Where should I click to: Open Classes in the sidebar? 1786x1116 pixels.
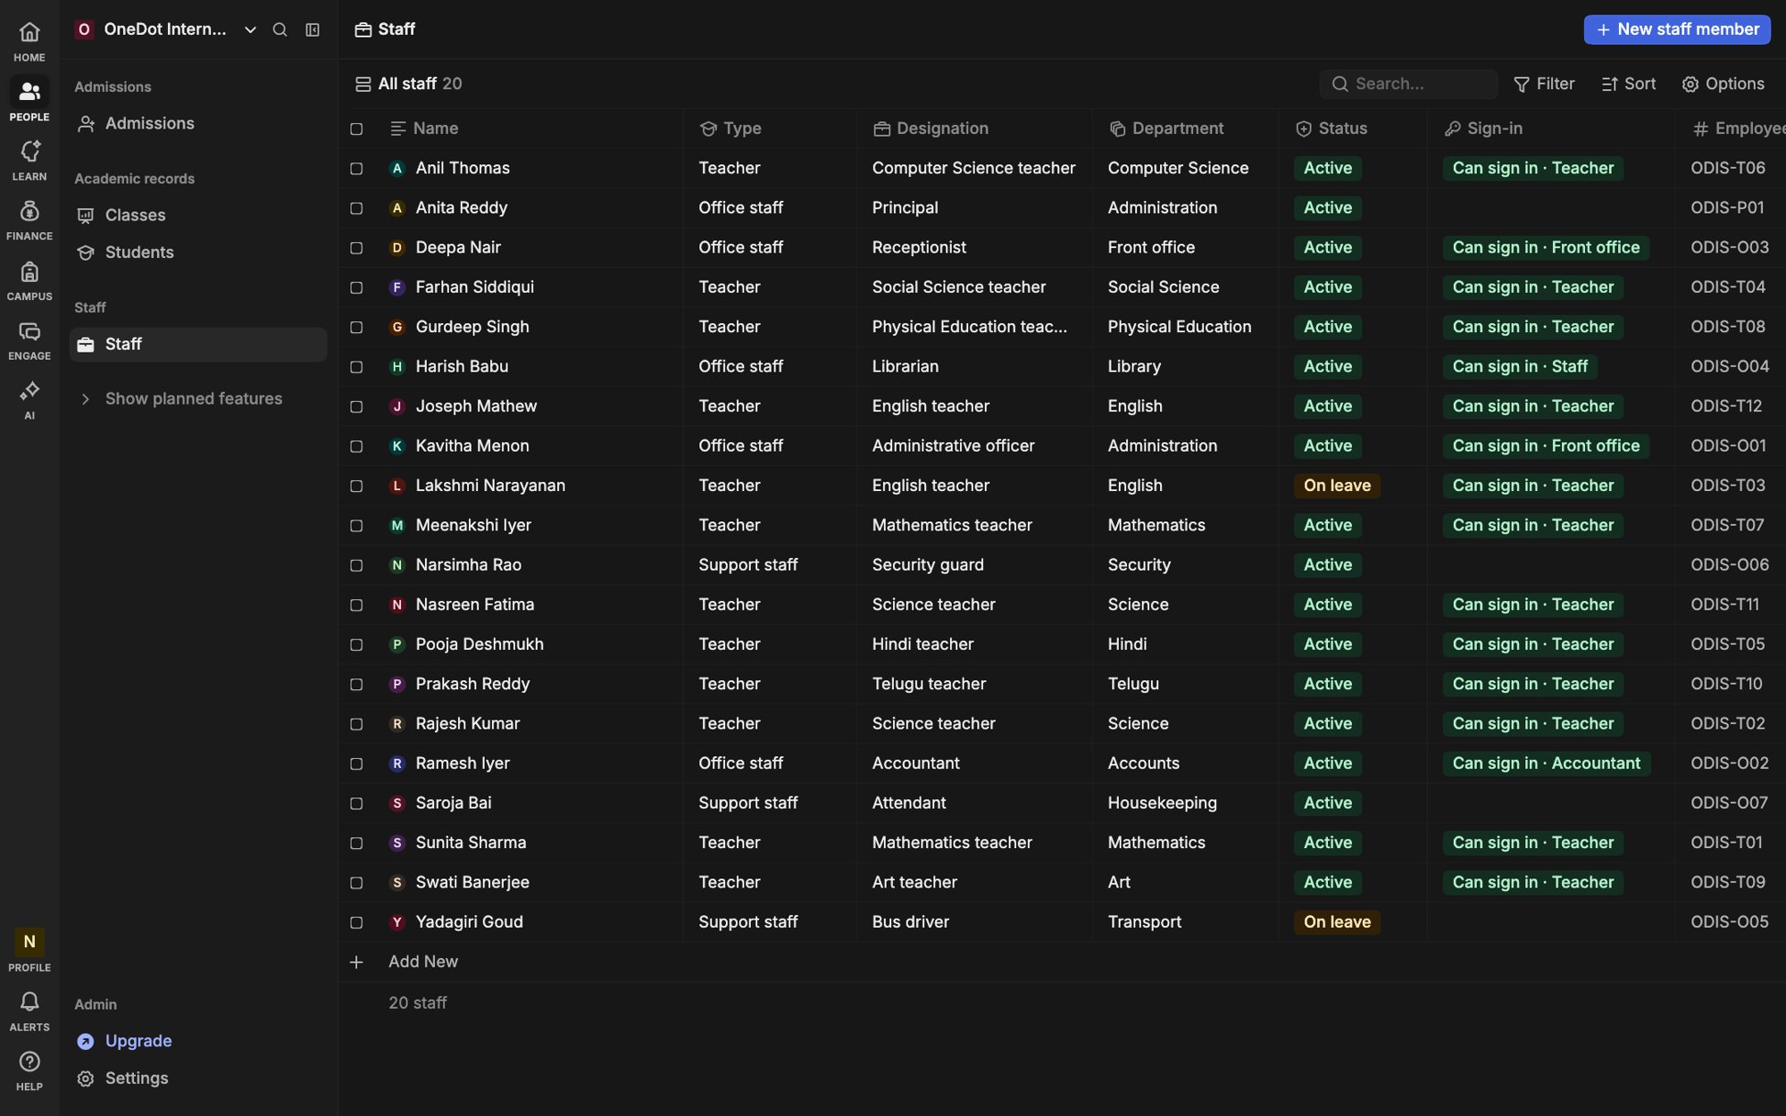point(198,215)
